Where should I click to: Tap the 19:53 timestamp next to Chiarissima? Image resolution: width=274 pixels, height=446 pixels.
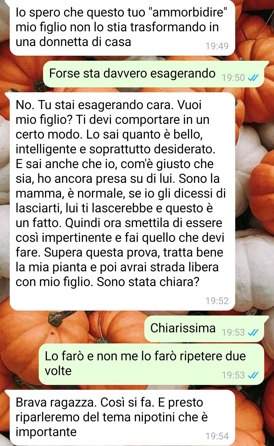coord(233,332)
